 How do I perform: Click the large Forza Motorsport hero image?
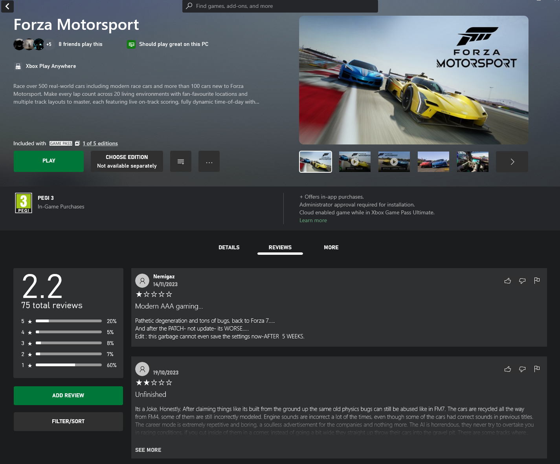coord(414,80)
